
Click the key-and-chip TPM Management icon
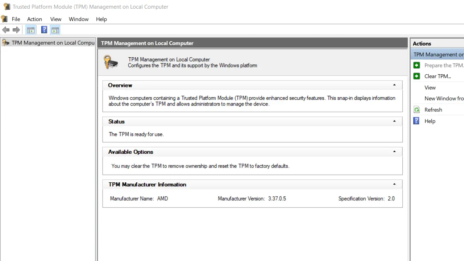tap(111, 62)
